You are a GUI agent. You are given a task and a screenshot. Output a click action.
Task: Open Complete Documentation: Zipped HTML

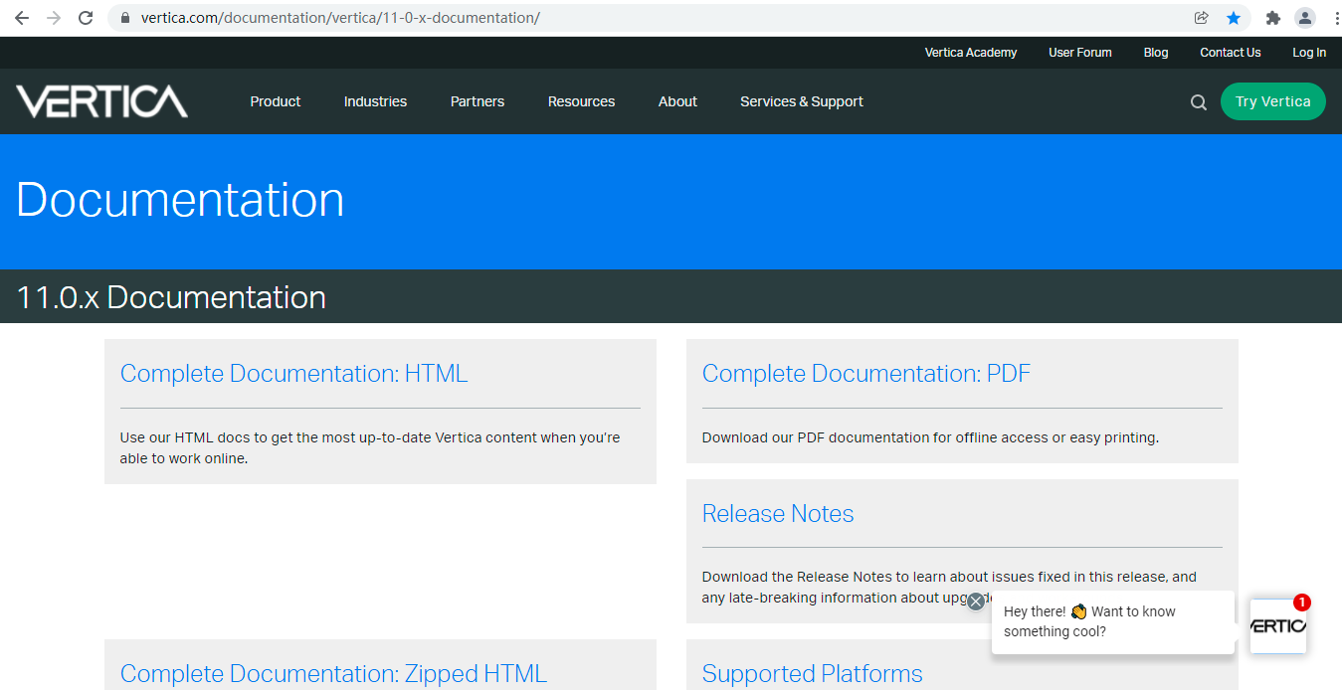[x=333, y=674]
